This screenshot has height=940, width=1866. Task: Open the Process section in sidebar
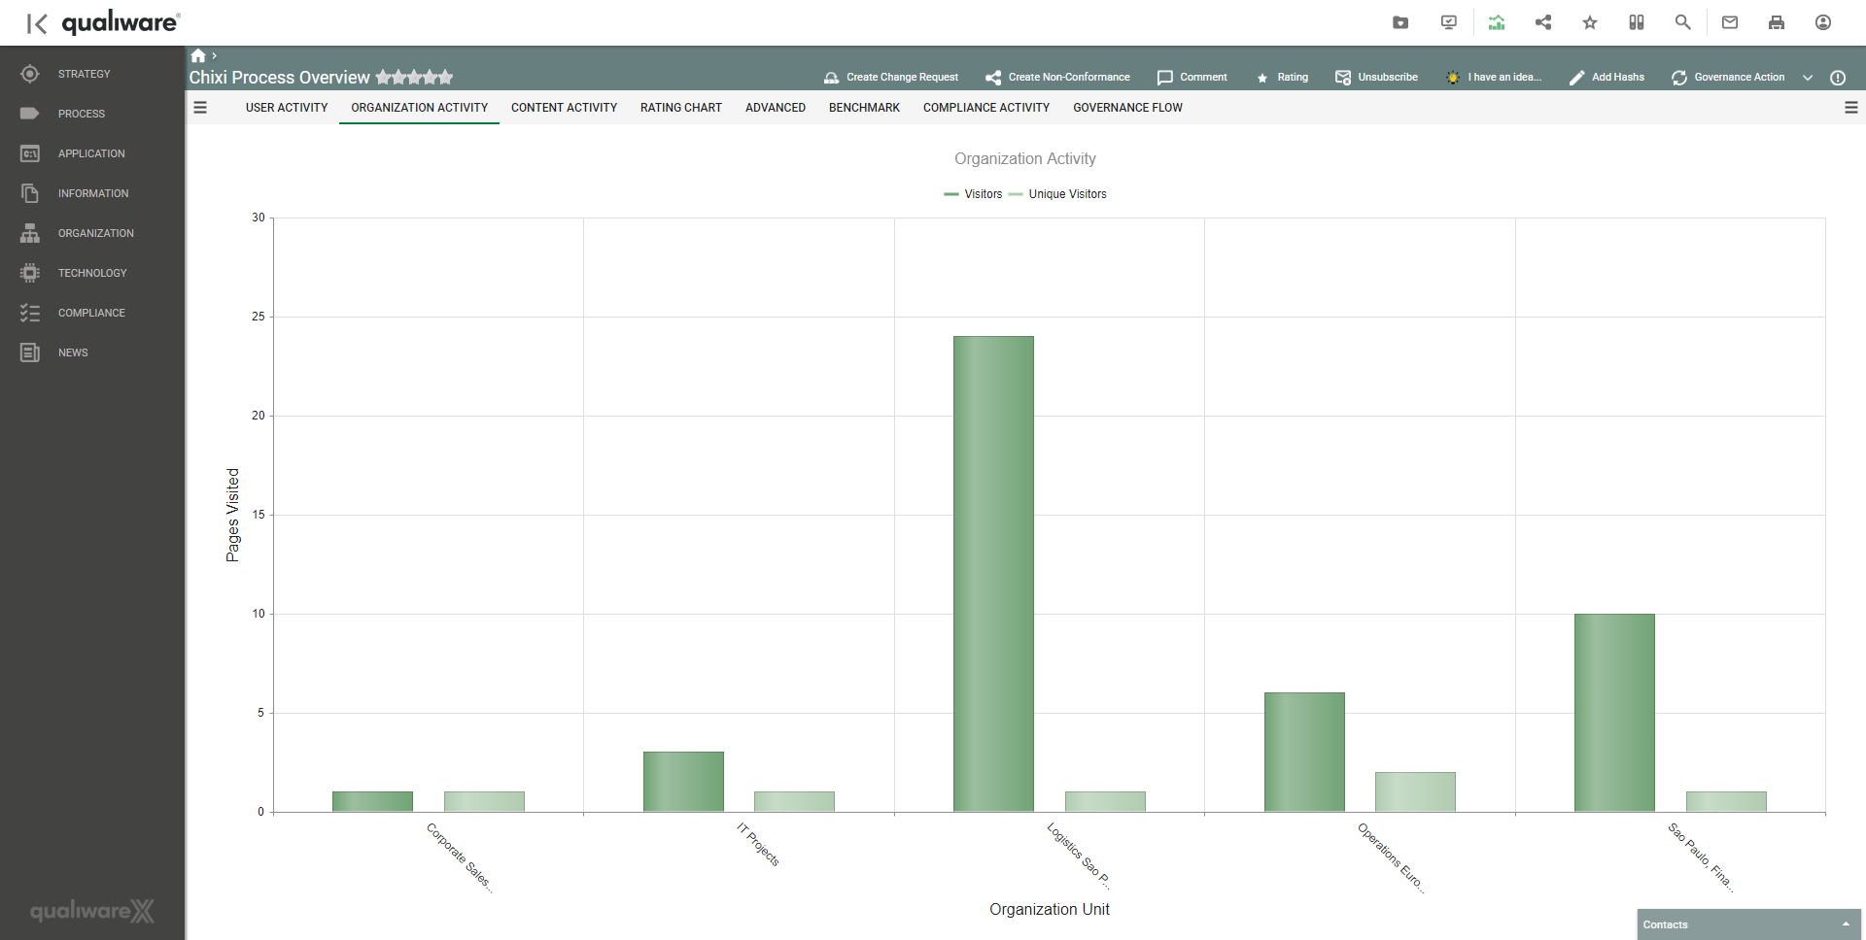(82, 114)
